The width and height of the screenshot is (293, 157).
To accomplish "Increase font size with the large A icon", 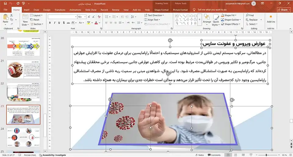I will pyautogui.click(x=89, y=17).
